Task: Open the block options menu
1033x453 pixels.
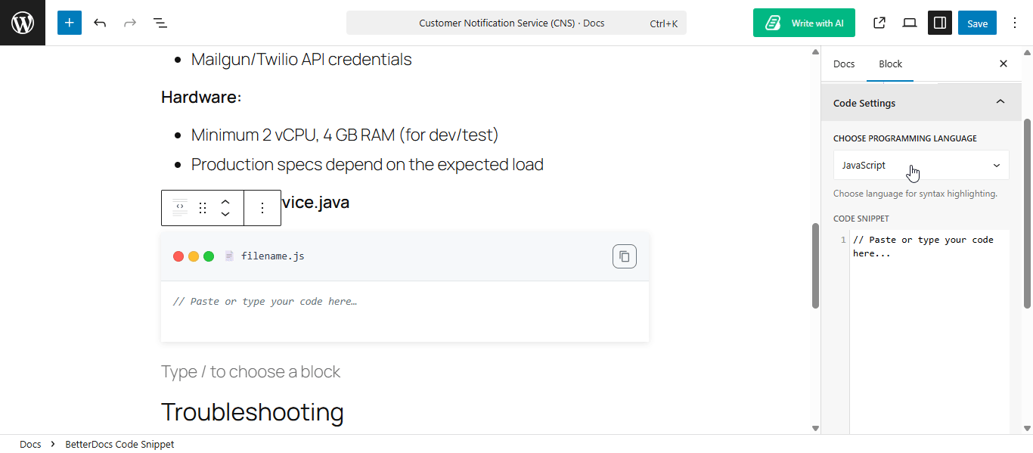Action: pyautogui.click(x=262, y=208)
